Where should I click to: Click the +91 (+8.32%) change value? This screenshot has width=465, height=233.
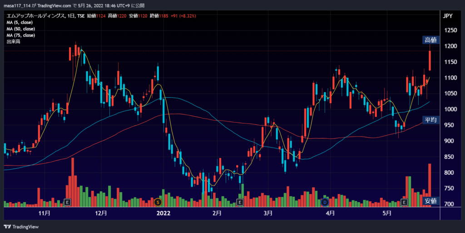(184, 16)
